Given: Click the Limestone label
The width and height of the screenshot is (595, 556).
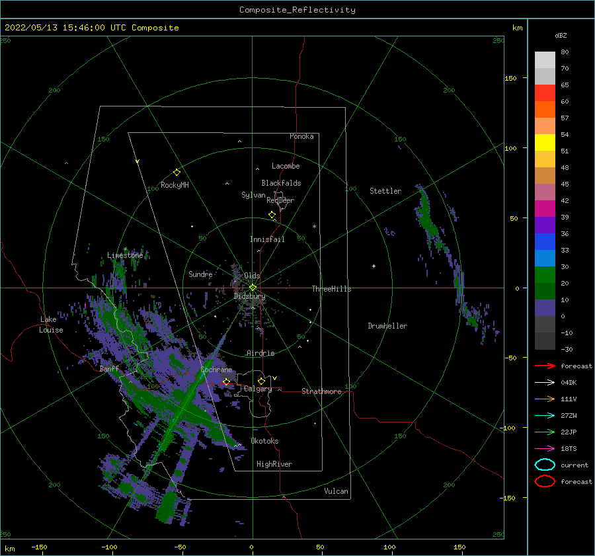Looking at the screenshot, I should 125,255.
